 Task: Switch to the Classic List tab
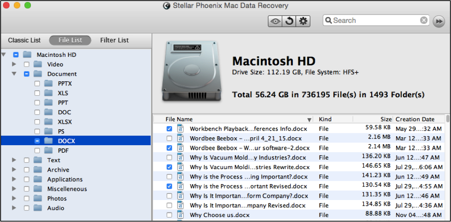24,40
